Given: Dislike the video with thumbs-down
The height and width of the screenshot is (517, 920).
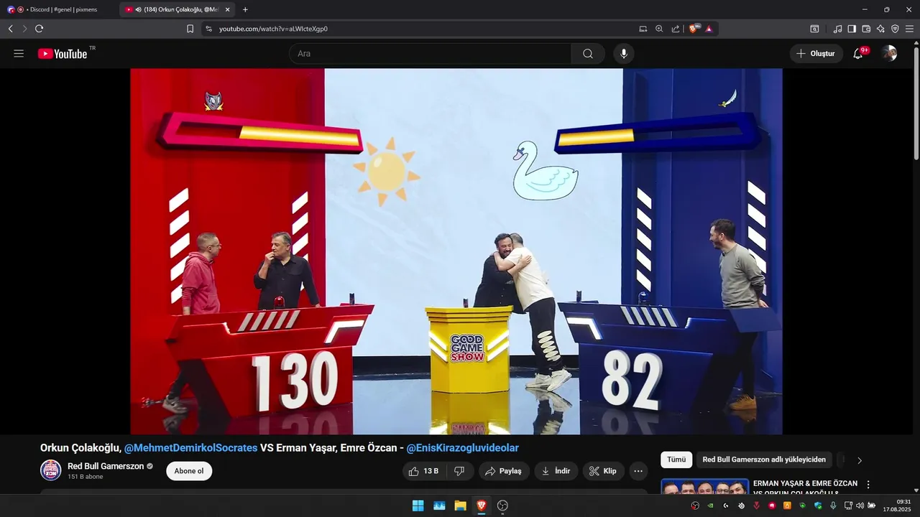Looking at the screenshot, I should [x=459, y=471].
